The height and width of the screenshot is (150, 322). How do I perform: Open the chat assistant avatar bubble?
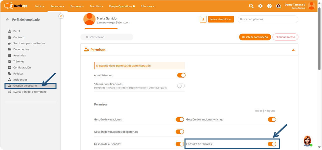[x=307, y=141]
